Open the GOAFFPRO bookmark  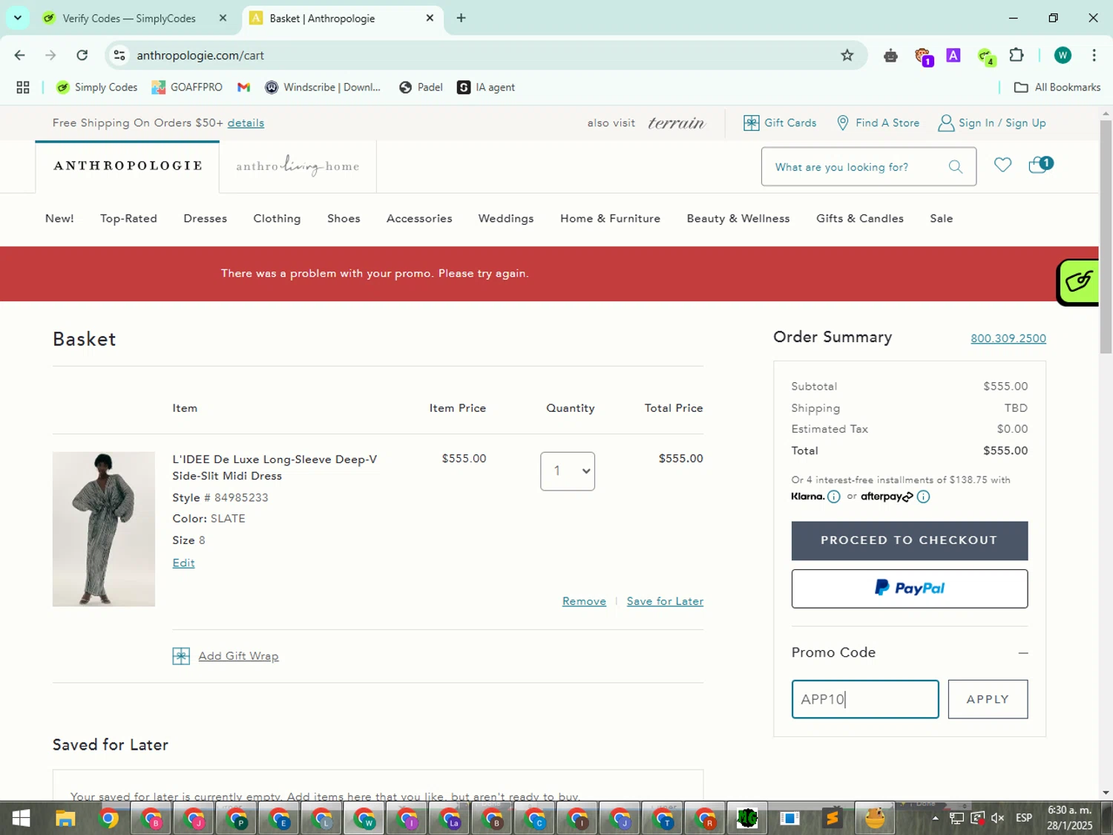pyautogui.click(x=187, y=88)
